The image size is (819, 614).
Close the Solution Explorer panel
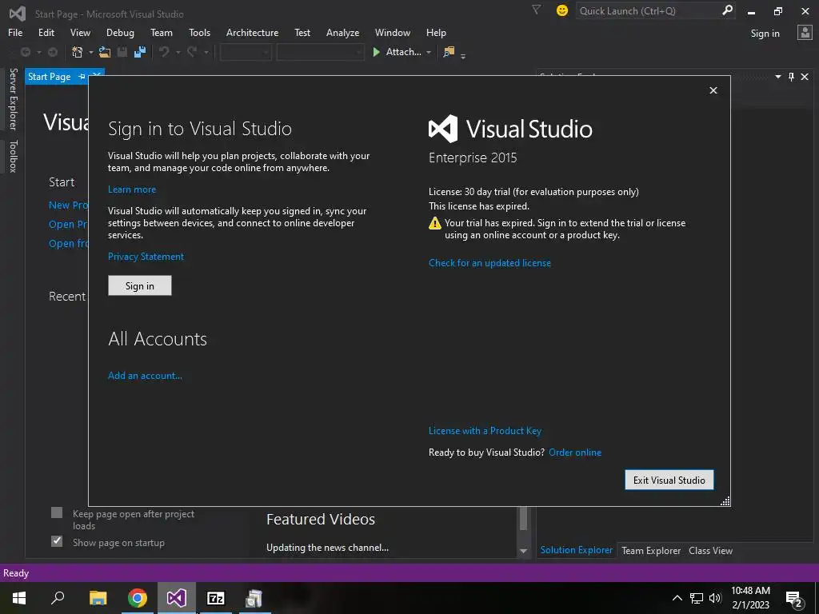[x=805, y=77]
